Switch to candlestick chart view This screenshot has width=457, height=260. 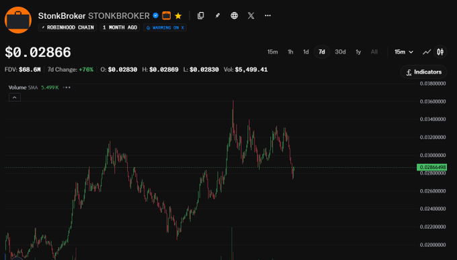pos(440,52)
